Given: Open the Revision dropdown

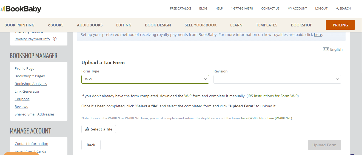Looking at the screenshot, I should (x=277, y=79).
